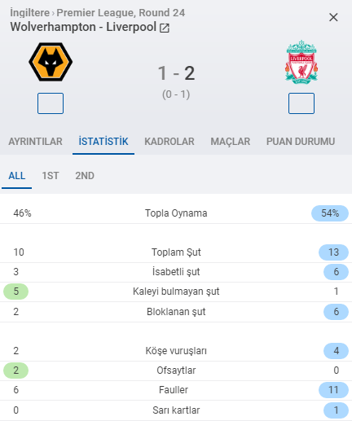Click the Wolverhampton wolf crest
The width and height of the screenshot is (352, 421).
(51, 62)
